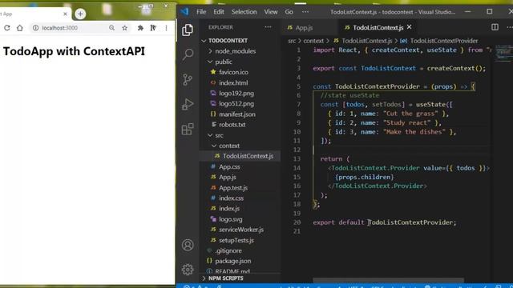Open logo192.png in the explorer

coord(236,93)
